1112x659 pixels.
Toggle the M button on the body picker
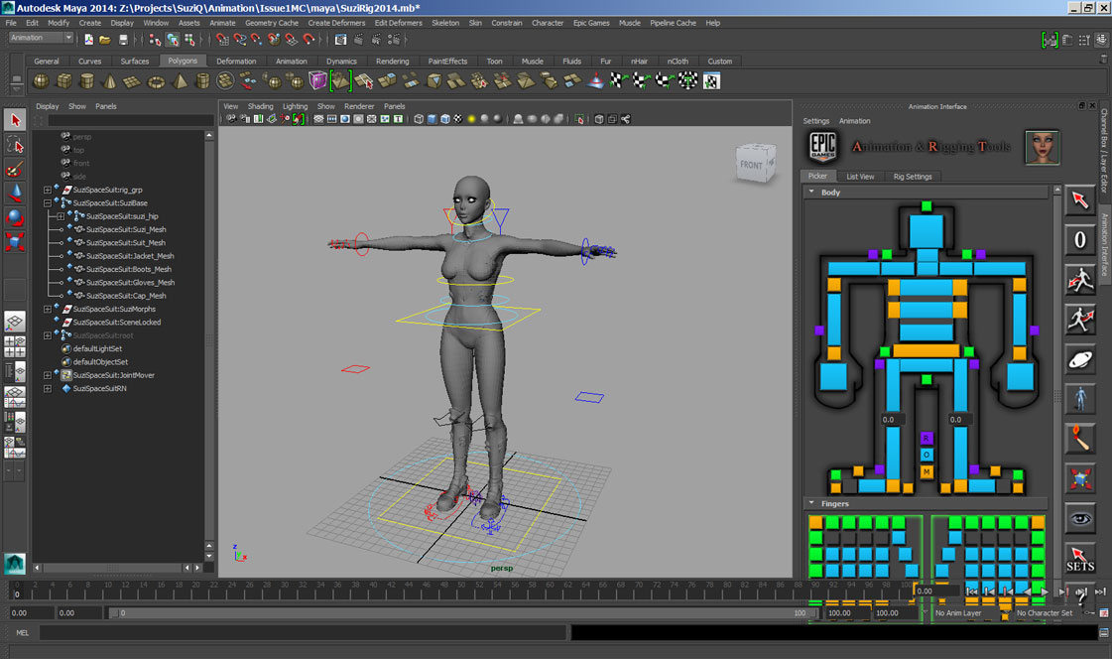pos(927,471)
